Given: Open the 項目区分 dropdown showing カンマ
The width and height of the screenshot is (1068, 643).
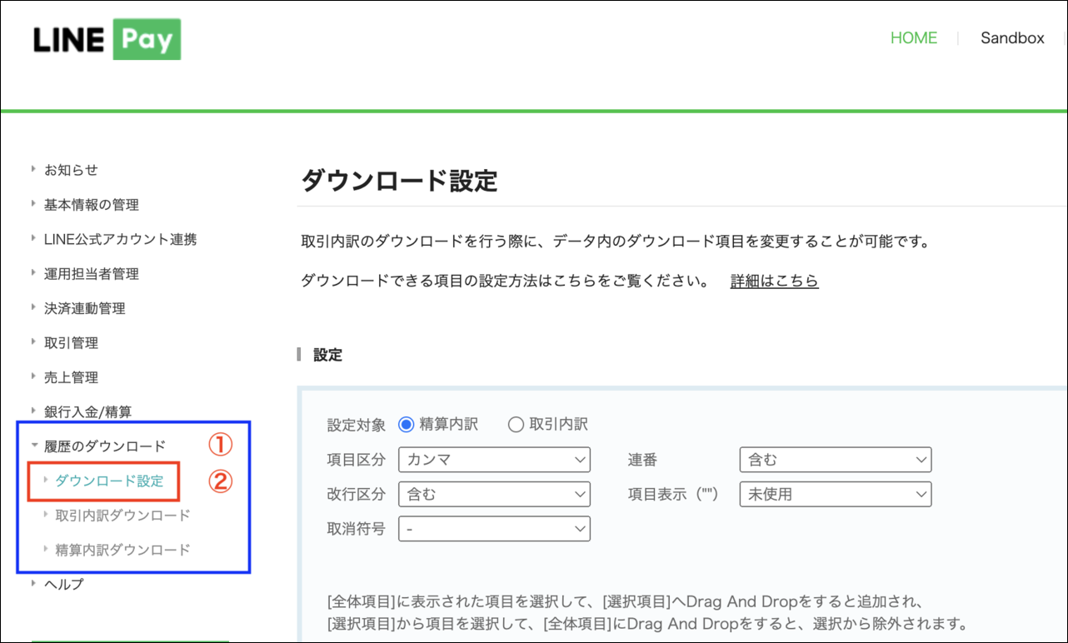Looking at the screenshot, I should 495,460.
